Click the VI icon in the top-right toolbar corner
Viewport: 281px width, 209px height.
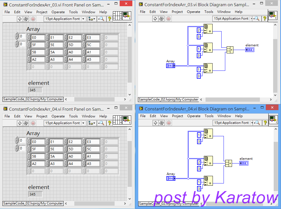click(x=126, y=16)
